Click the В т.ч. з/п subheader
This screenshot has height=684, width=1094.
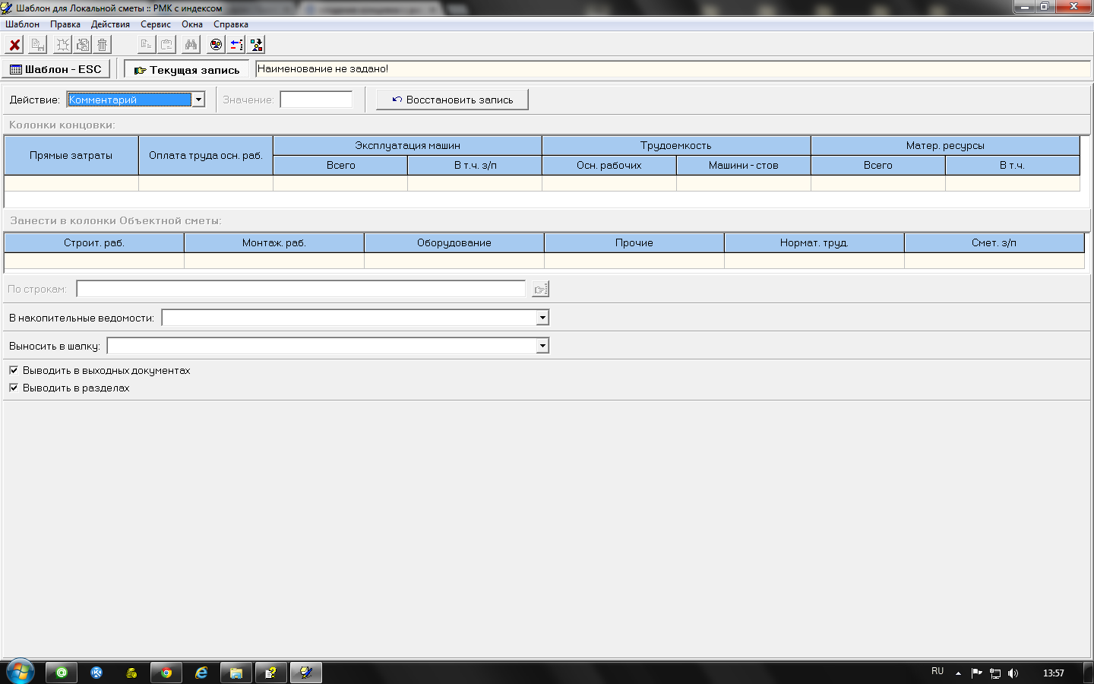tap(475, 166)
